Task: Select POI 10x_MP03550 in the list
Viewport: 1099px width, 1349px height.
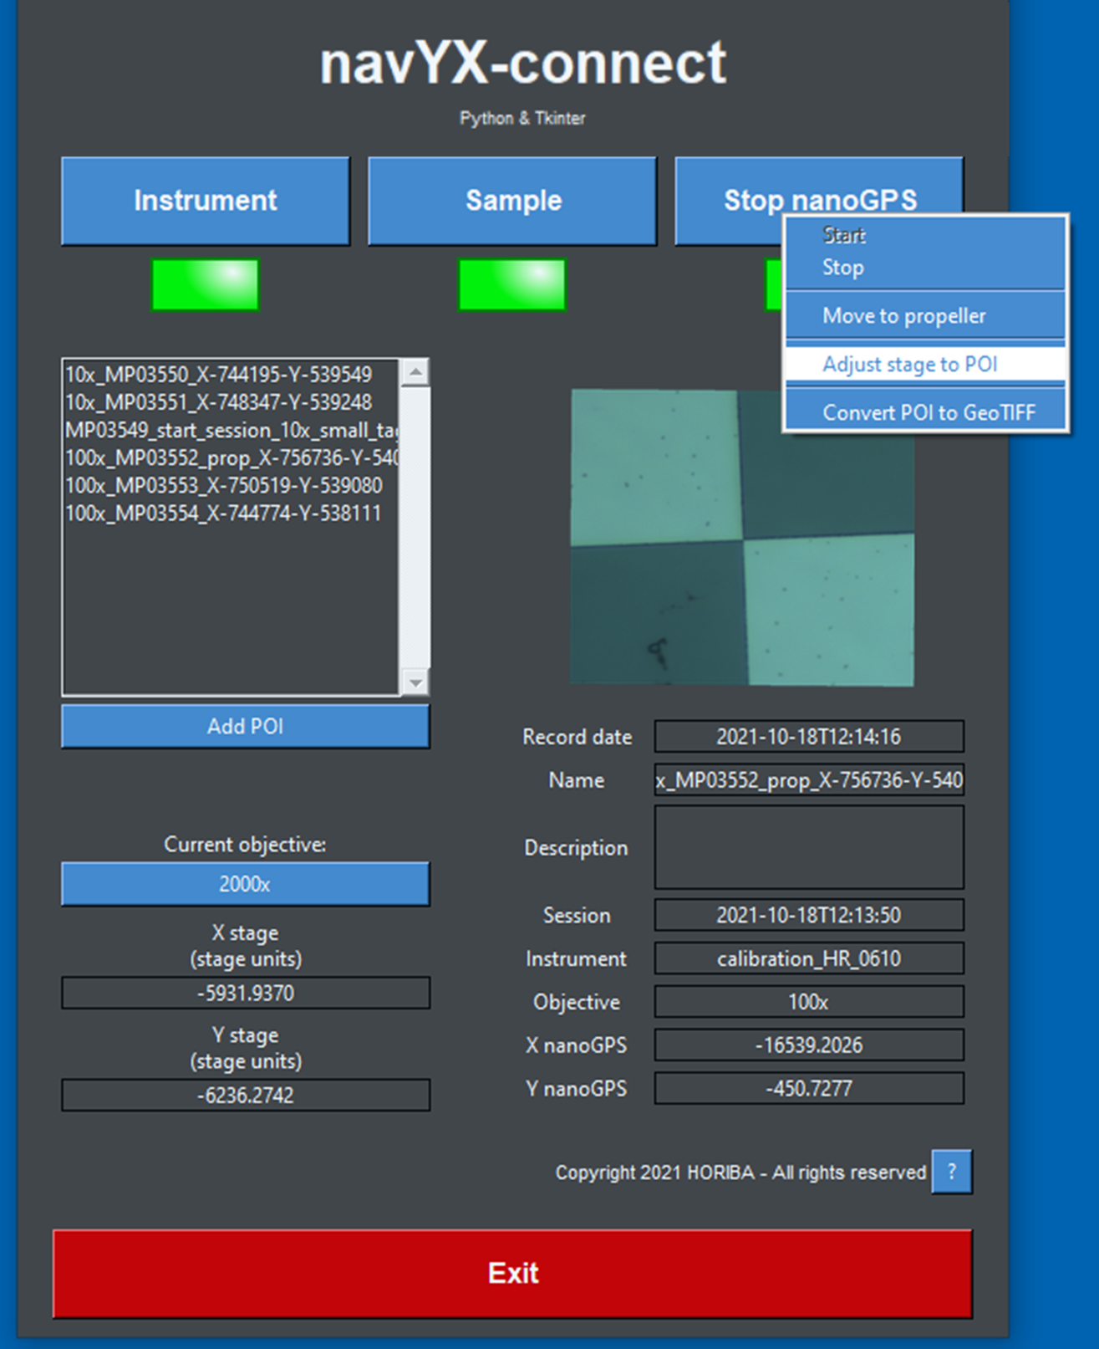Action: [x=219, y=375]
